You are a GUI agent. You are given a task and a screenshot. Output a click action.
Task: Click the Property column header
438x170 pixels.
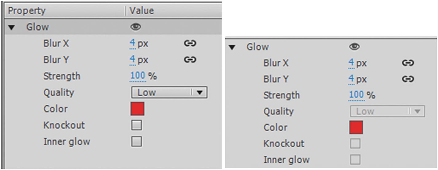(27, 11)
